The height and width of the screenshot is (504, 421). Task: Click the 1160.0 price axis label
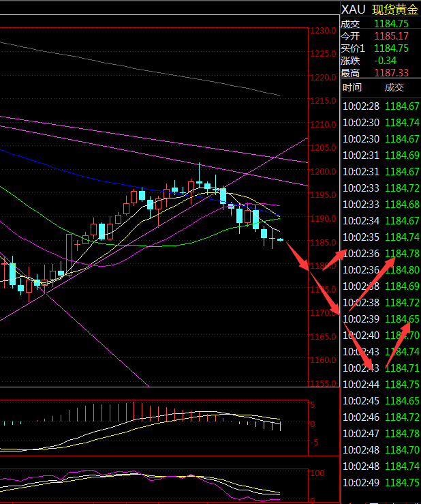323,359
